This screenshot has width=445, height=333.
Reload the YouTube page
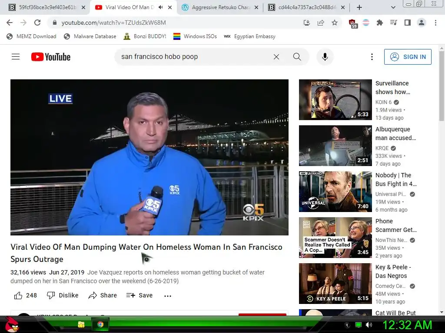pos(37,23)
